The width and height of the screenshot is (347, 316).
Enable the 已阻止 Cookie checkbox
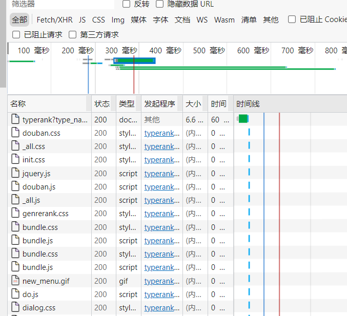coord(292,19)
